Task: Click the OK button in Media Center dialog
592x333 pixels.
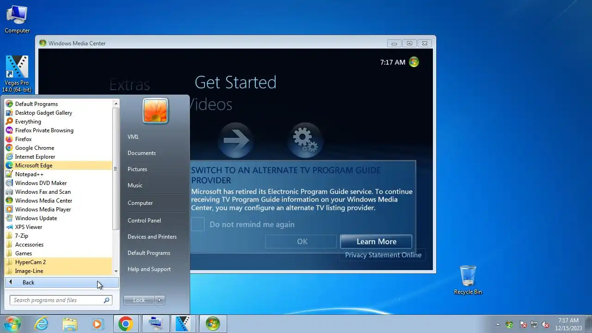Action: [302, 241]
